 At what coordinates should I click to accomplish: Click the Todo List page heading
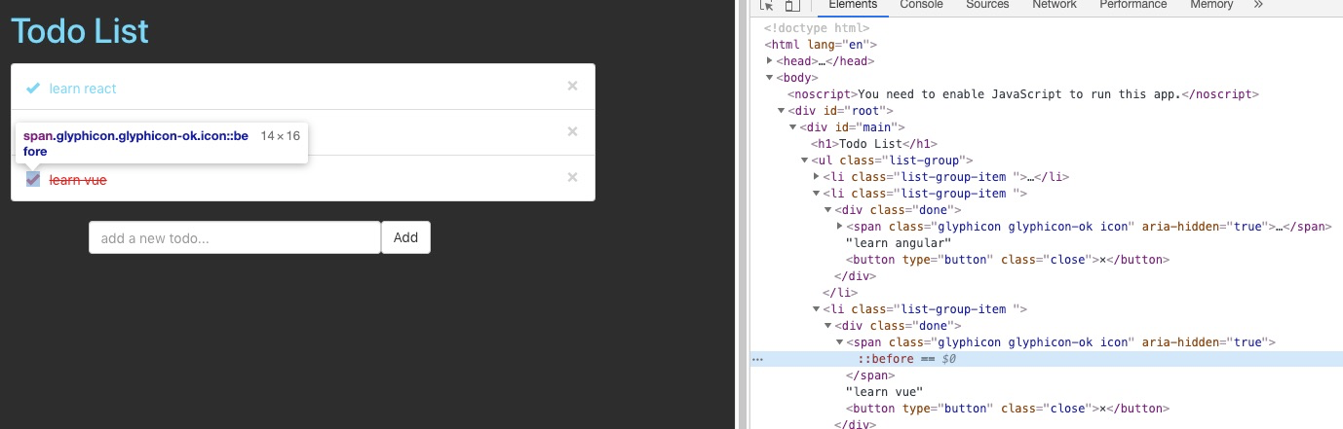[80, 31]
